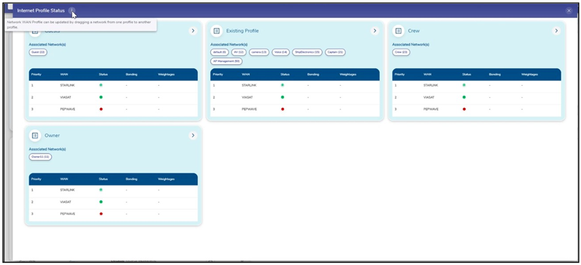Select the Owner11 (11) network chip
Viewport: 581px width, 265px height.
point(41,157)
